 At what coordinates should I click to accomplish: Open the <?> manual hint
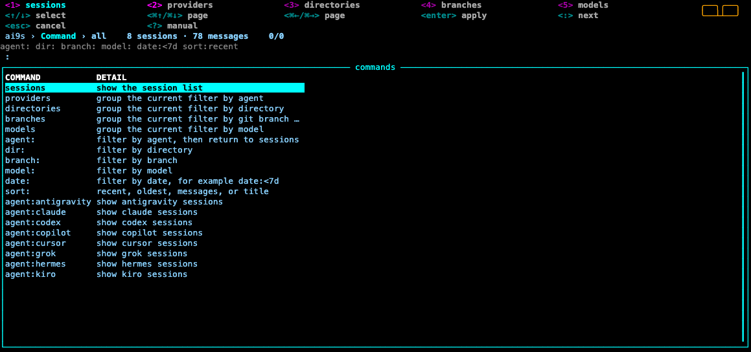coord(172,26)
